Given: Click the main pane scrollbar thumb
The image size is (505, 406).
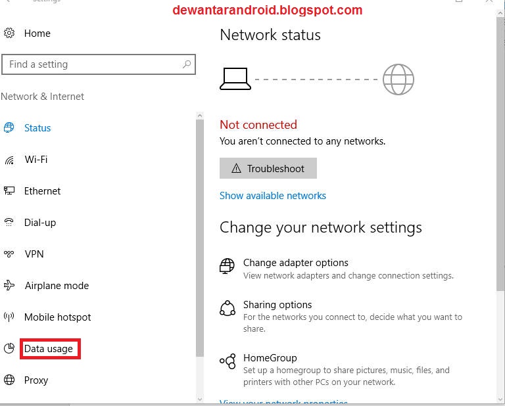Looking at the screenshot, I should [500, 155].
